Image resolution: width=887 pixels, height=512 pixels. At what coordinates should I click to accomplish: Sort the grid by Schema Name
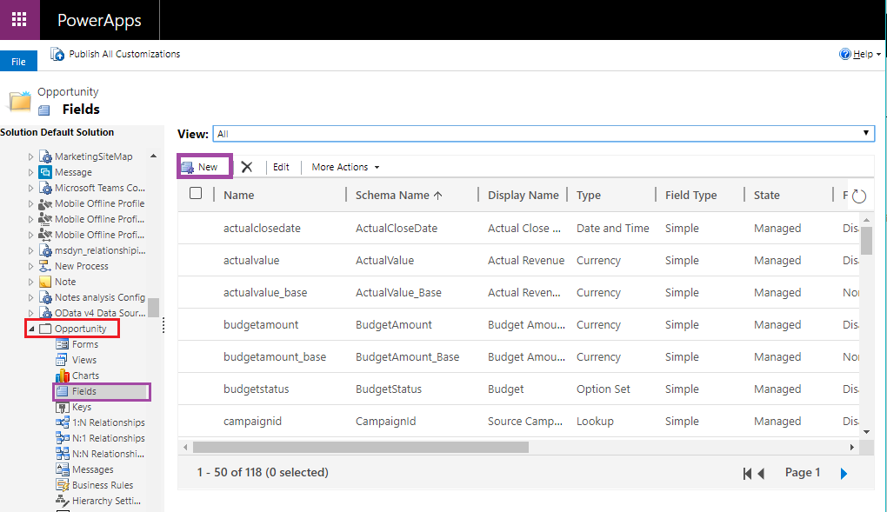pyautogui.click(x=398, y=196)
